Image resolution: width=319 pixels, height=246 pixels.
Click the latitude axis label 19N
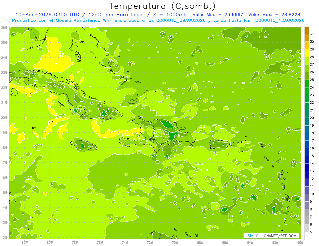point(4,133)
